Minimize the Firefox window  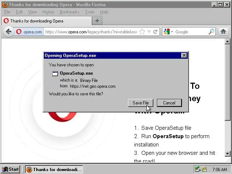pos(214,5)
